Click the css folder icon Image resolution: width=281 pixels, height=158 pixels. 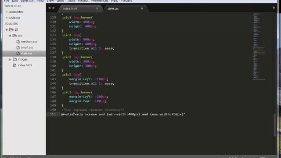(x=14, y=36)
